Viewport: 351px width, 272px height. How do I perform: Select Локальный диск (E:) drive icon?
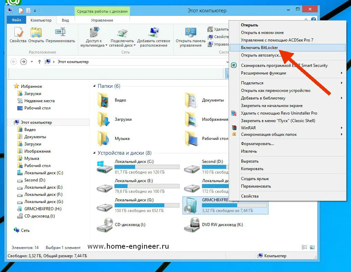[104, 188]
